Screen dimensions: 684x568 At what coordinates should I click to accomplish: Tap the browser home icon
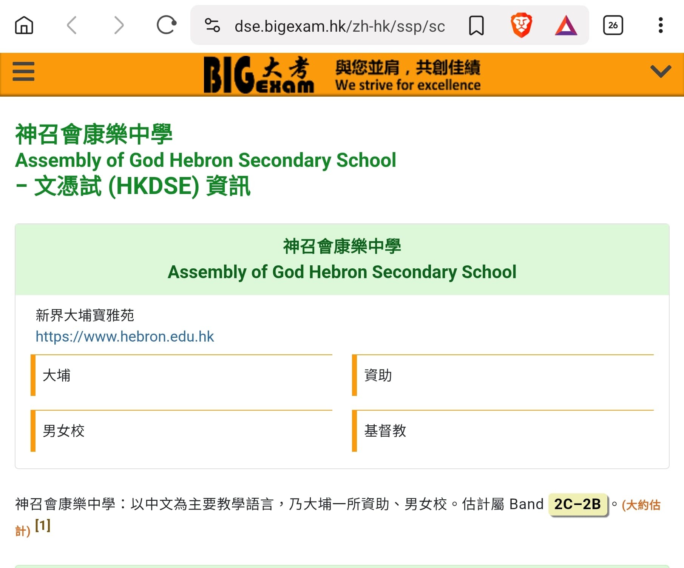pyautogui.click(x=24, y=26)
